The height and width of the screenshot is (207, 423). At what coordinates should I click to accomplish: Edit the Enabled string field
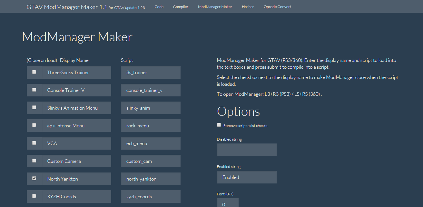pos(247,177)
